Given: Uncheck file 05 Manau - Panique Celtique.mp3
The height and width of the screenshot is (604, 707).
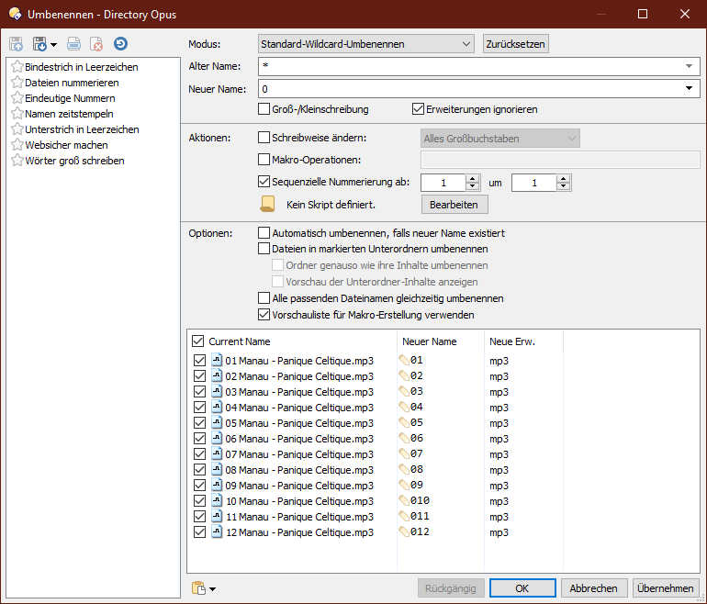Looking at the screenshot, I should (x=200, y=423).
